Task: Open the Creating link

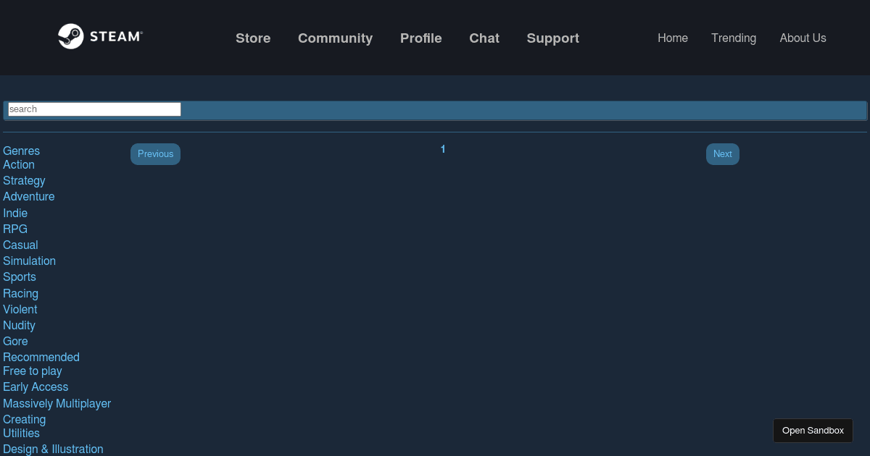Action: coord(24,419)
